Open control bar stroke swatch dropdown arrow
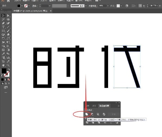The width and height of the screenshot is (162, 137). pyautogui.click(x=29, y=6)
